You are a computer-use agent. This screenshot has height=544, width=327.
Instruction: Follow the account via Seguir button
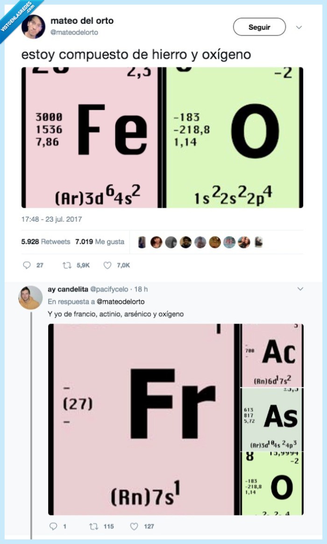pyautogui.click(x=259, y=27)
